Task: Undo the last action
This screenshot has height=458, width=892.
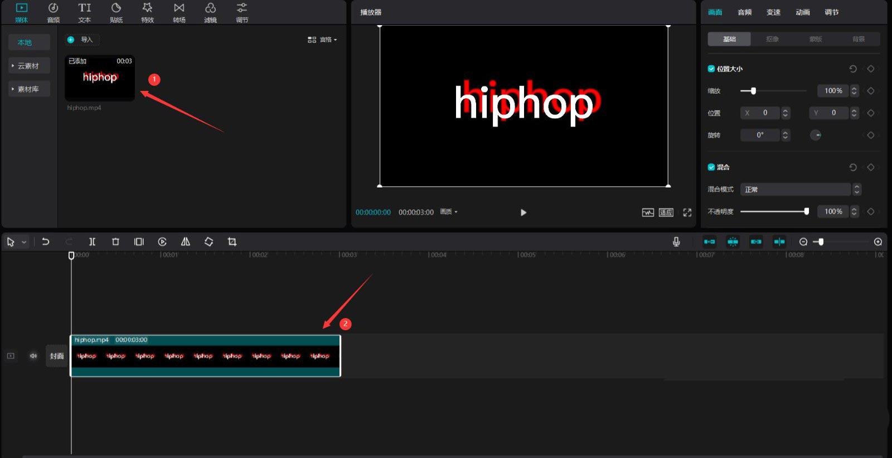Action: point(46,242)
